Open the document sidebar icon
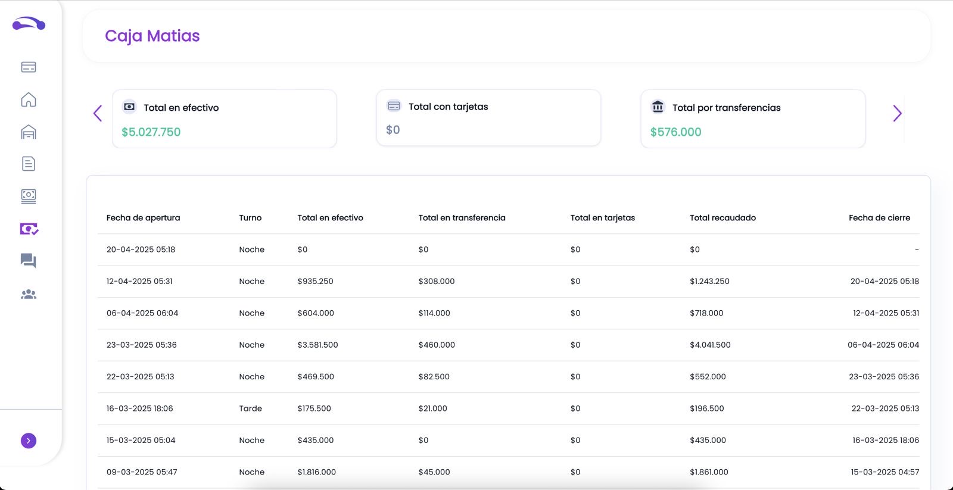953x490 pixels. tap(29, 164)
